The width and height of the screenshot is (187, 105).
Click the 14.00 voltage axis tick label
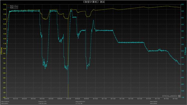pos(4,29)
